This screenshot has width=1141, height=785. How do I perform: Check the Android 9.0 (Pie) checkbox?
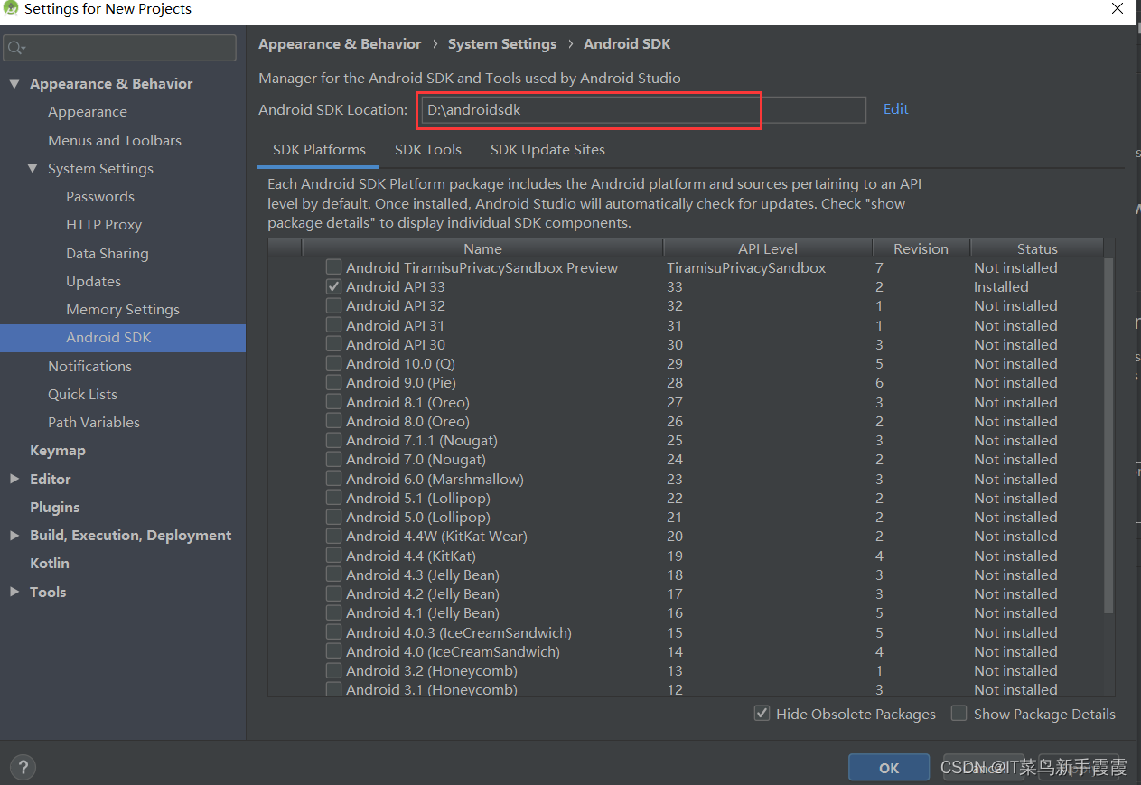click(x=334, y=382)
